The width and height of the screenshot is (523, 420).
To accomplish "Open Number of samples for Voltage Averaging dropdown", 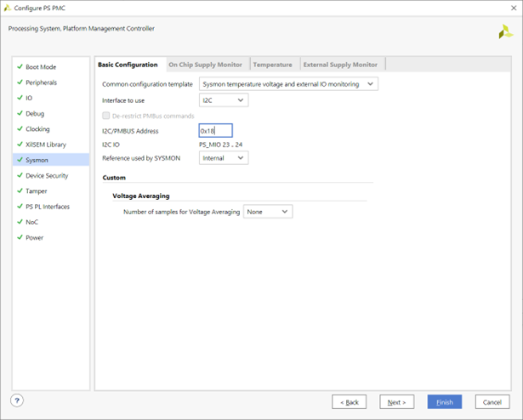I will 268,212.
